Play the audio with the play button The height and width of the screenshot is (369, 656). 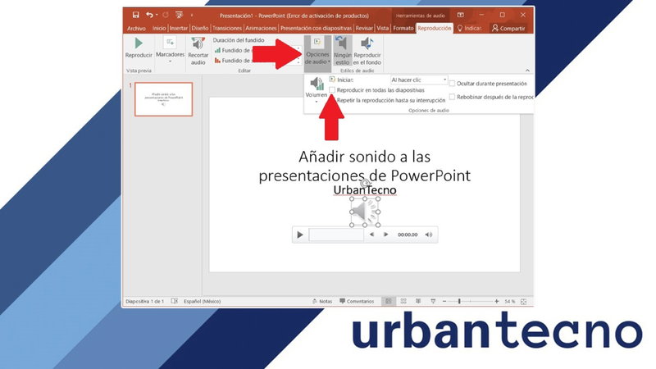click(x=299, y=235)
